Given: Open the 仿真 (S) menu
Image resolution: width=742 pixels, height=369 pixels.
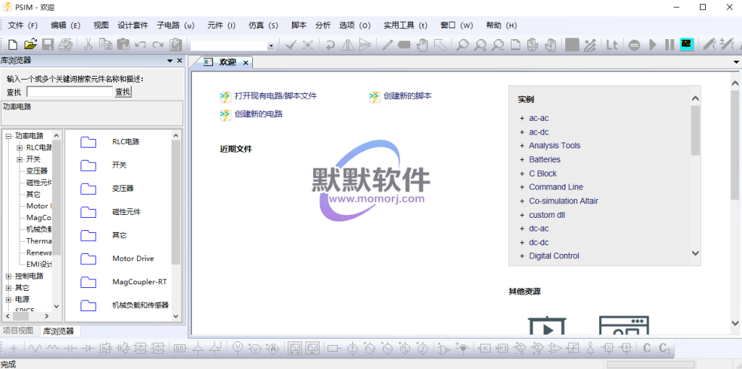Looking at the screenshot, I should (x=263, y=25).
